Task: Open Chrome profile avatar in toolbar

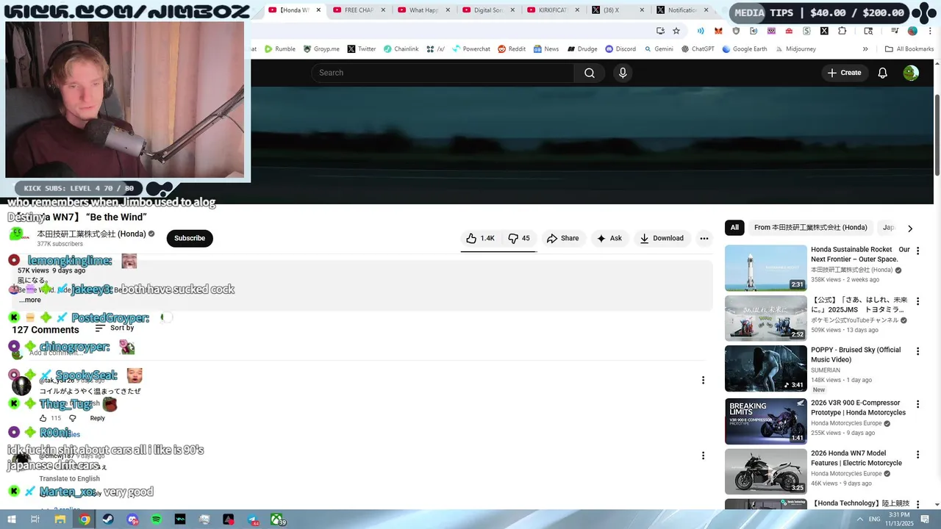Action: [912, 31]
